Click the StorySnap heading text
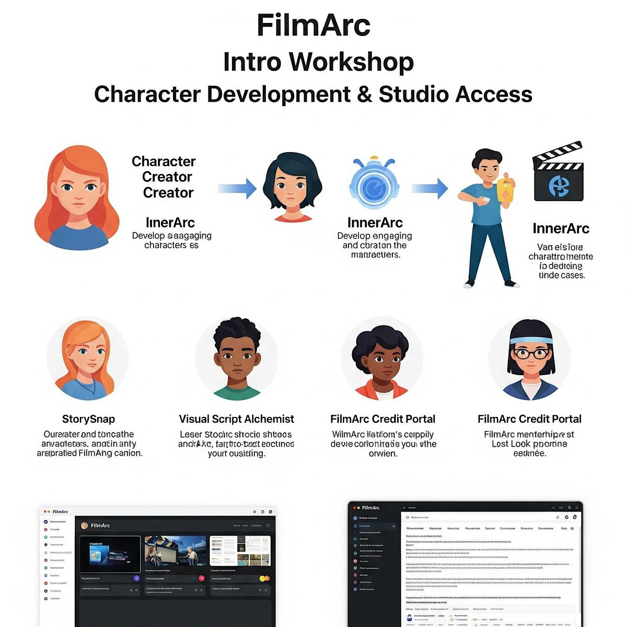This screenshot has width=627, height=627. point(88,419)
